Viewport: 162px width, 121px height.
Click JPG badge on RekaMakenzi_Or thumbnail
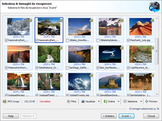tap(61, 48)
